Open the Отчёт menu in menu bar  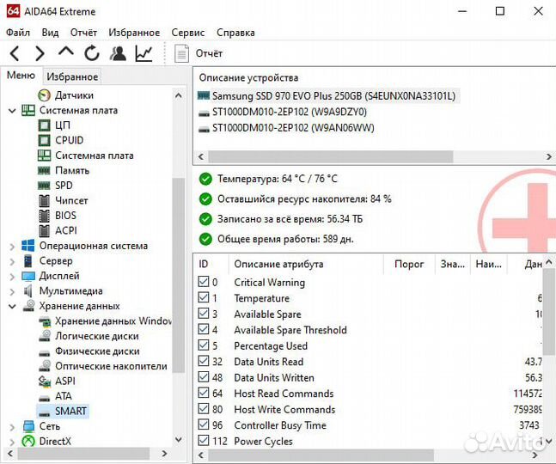pos(83,33)
